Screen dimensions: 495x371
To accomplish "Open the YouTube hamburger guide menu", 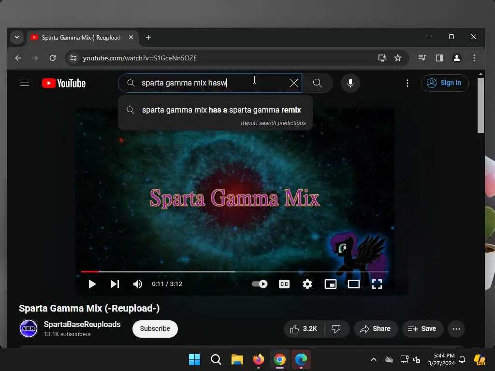I will click(25, 83).
